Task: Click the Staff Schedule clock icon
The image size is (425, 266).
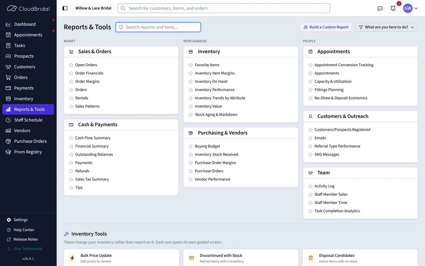Action: point(8,120)
